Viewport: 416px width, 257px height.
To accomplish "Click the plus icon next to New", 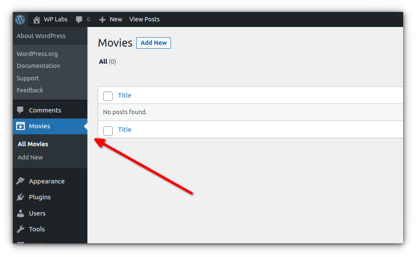I will (102, 20).
